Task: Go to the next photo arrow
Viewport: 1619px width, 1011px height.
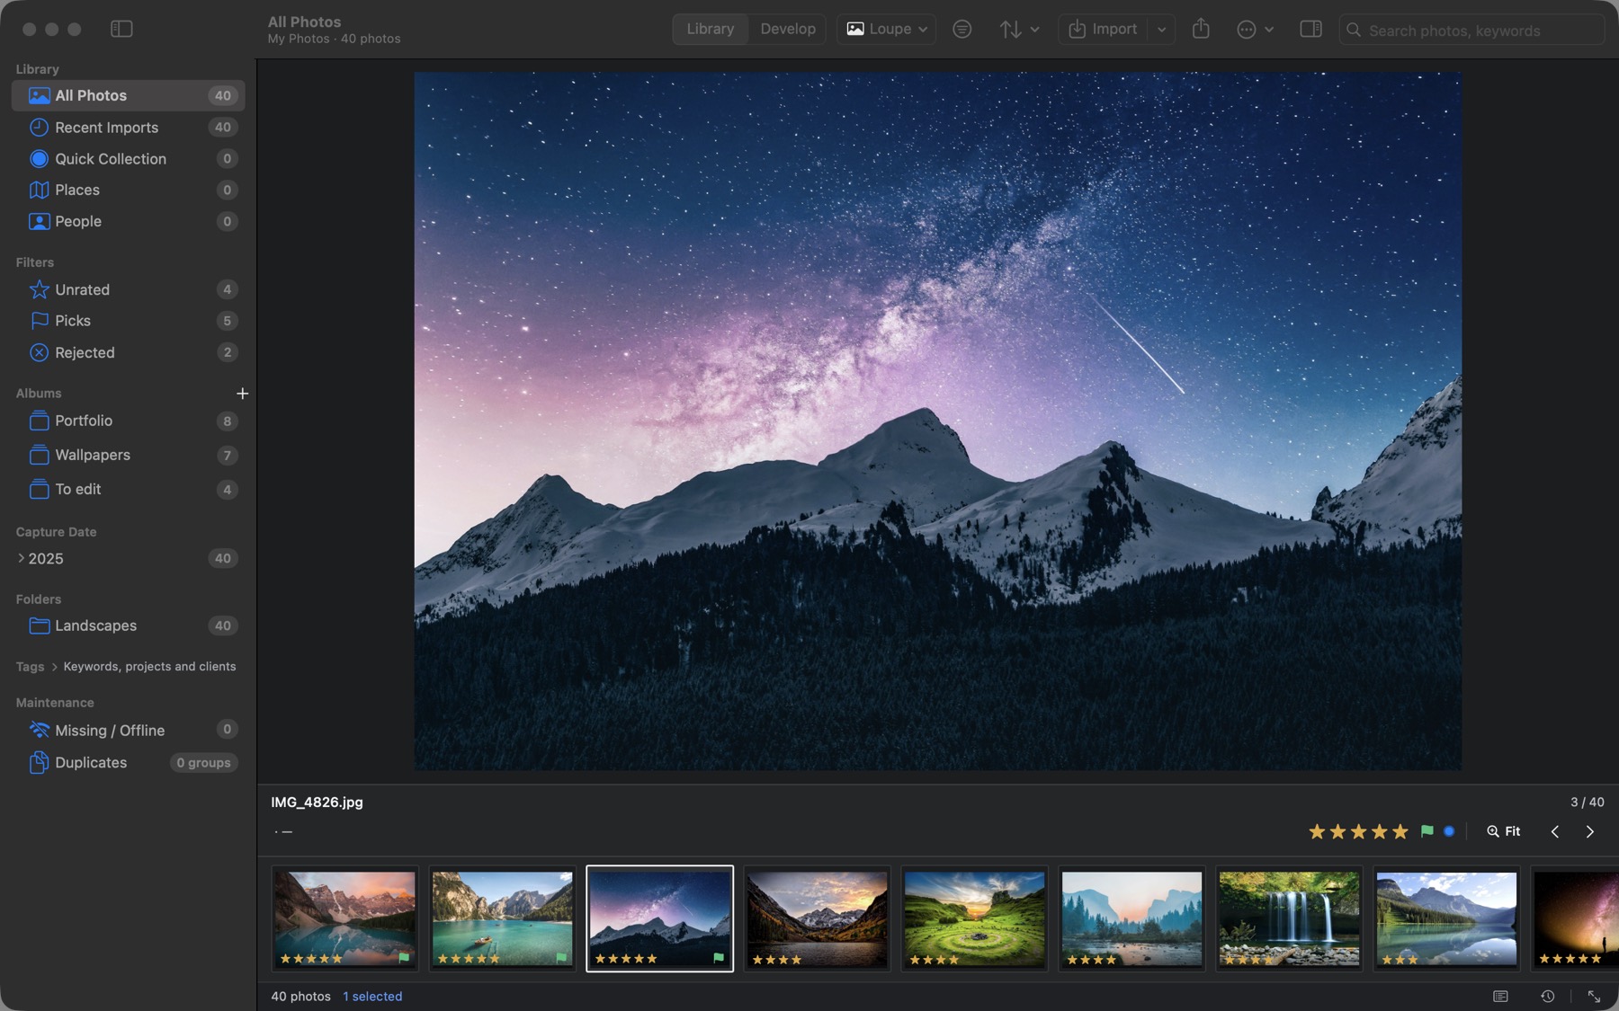Action: pyautogui.click(x=1589, y=831)
